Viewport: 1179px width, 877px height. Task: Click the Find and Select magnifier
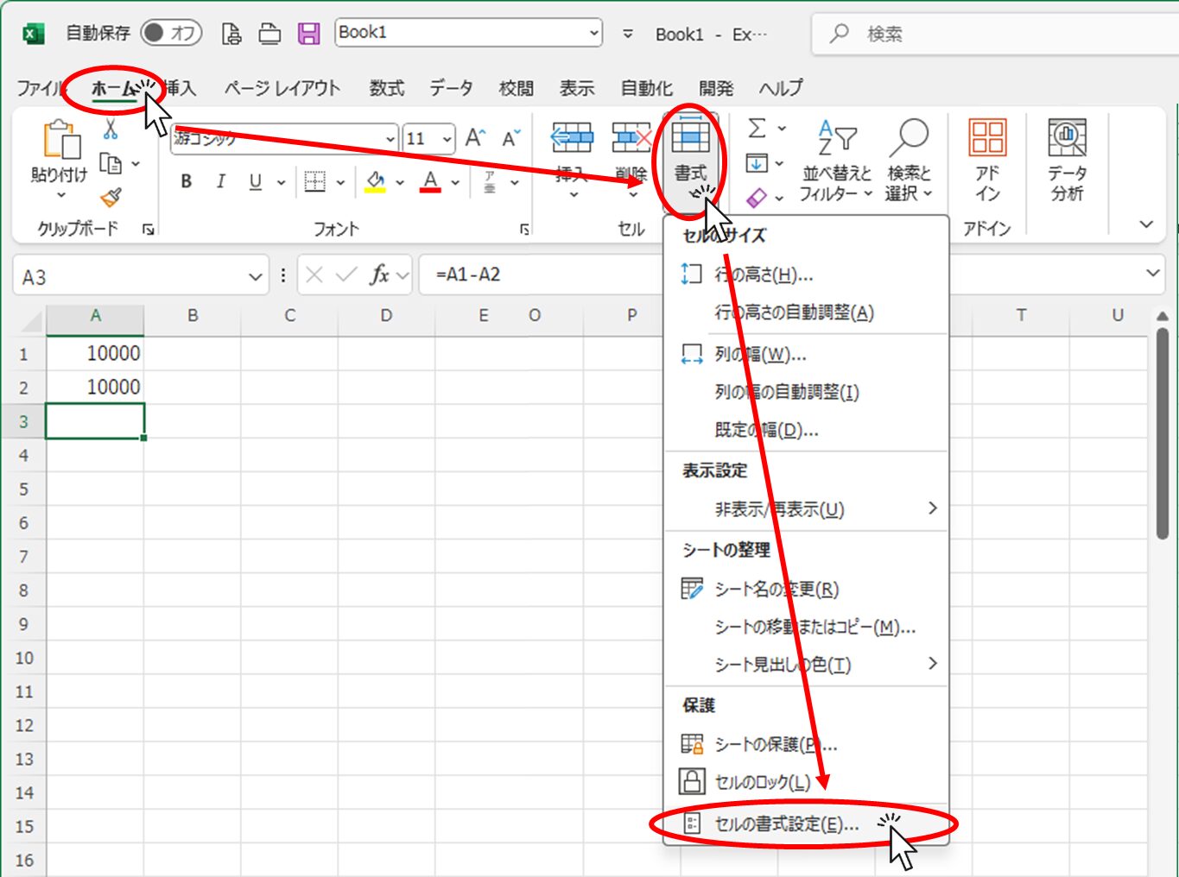909,161
